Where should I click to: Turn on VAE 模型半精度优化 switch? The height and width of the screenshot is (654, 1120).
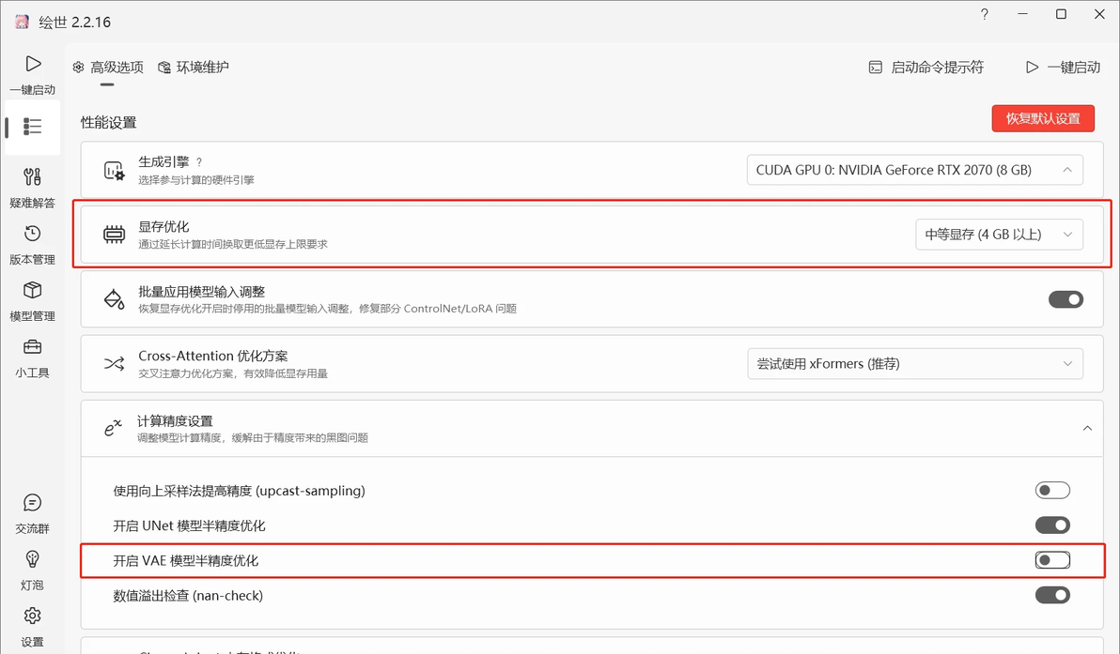pyautogui.click(x=1052, y=560)
